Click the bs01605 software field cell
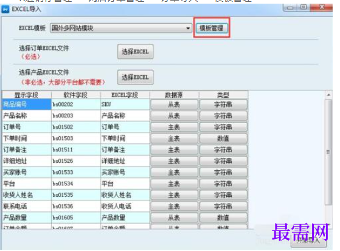Screen dimensions: 340x251 point(76,218)
